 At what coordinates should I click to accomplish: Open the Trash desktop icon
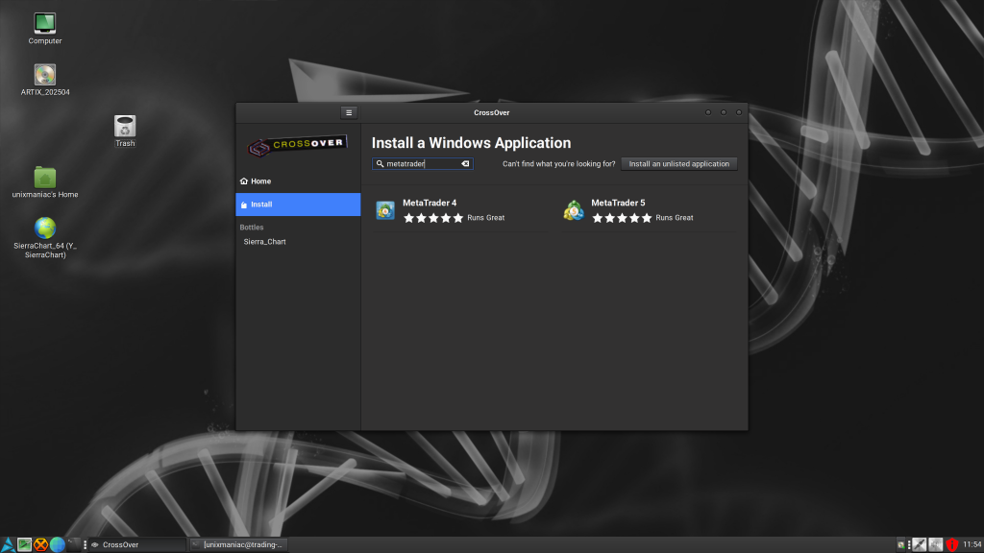point(125,126)
